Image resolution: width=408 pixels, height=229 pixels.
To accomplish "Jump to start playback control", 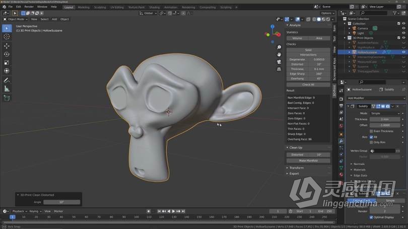I will (159, 211).
